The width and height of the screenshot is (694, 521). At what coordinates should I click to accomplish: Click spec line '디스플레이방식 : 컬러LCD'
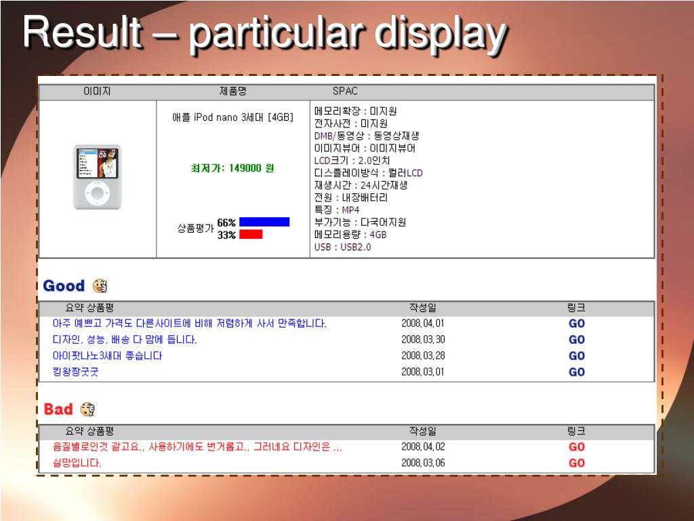368,173
